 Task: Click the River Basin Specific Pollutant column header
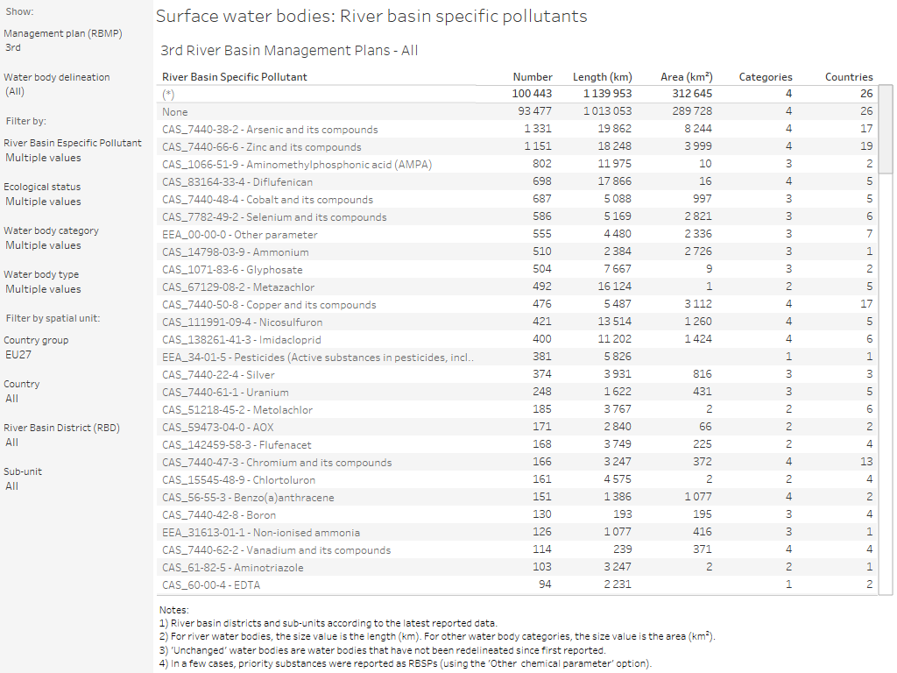click(235, 77)
